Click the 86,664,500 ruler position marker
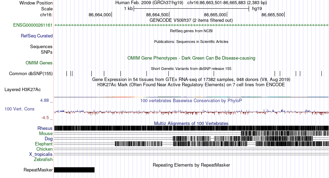The image size is (329, 178). [157, 15]
